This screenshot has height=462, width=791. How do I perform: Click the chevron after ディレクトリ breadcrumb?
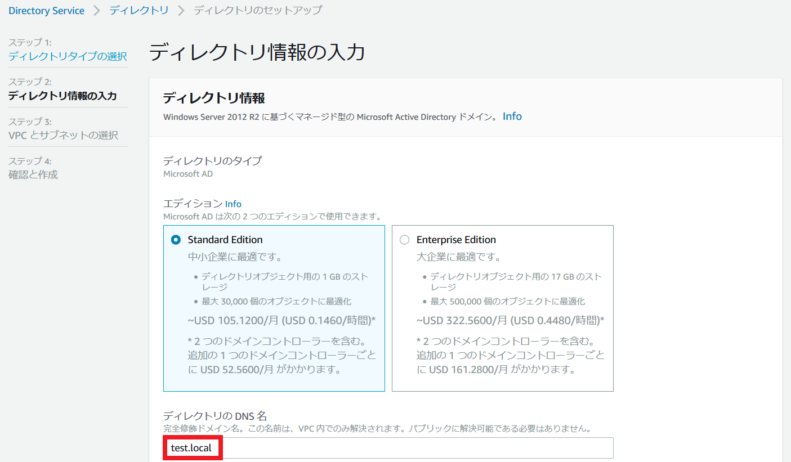point(181,11)
